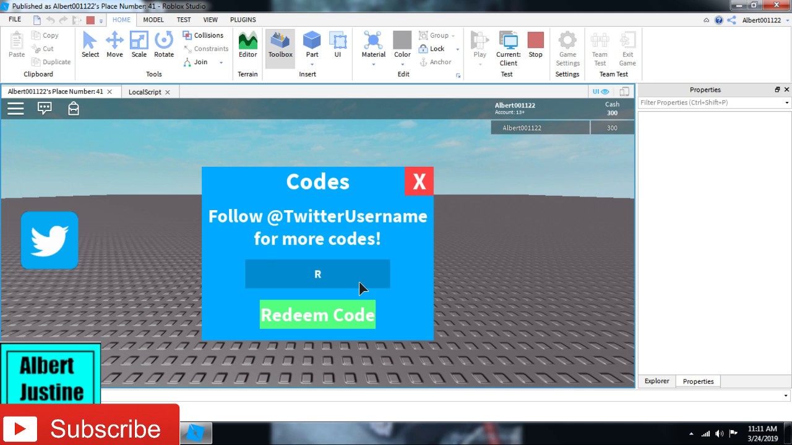
Task: Click the Color swatch in the Edit group
Action: 402,40
